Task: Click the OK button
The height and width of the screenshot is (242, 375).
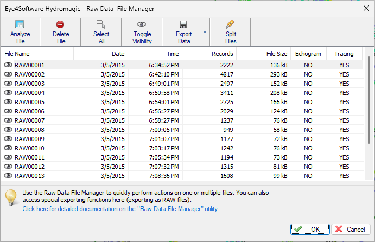Action: point(310,230)
